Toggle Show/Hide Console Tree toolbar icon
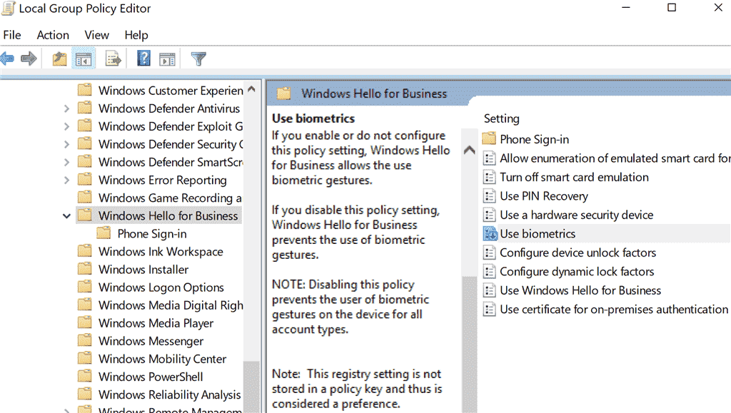This screenshot has height=413, width=731. click(84, 59)
